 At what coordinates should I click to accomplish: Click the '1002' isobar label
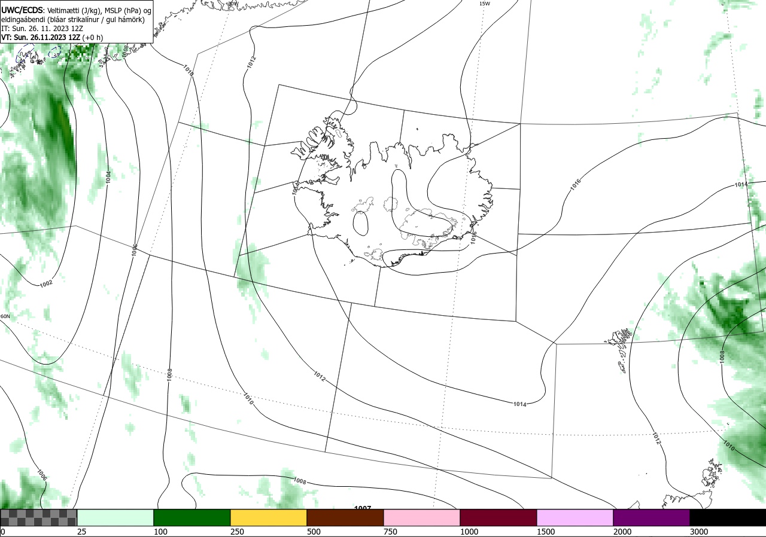pyautogui.click(x=46, y=283)
